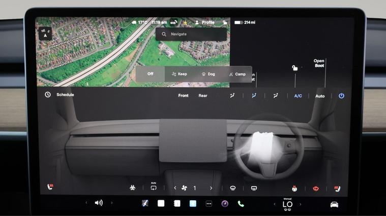Turn on front windshield defrost

click(x=232, y=188)
